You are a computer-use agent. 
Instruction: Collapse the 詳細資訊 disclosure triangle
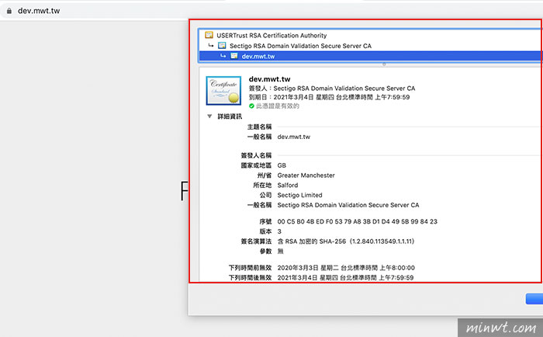pos(209,116)
